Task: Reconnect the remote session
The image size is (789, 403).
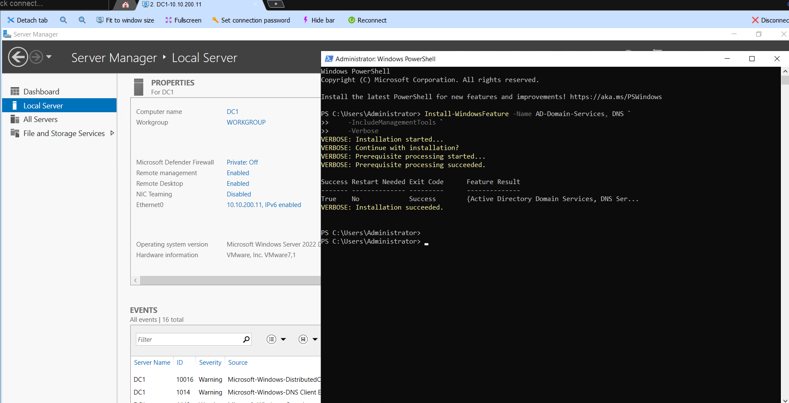Action: pyautogui.click(x=367, y=20)
